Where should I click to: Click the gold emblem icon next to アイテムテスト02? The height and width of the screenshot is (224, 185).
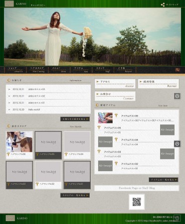tap(116, 163)
